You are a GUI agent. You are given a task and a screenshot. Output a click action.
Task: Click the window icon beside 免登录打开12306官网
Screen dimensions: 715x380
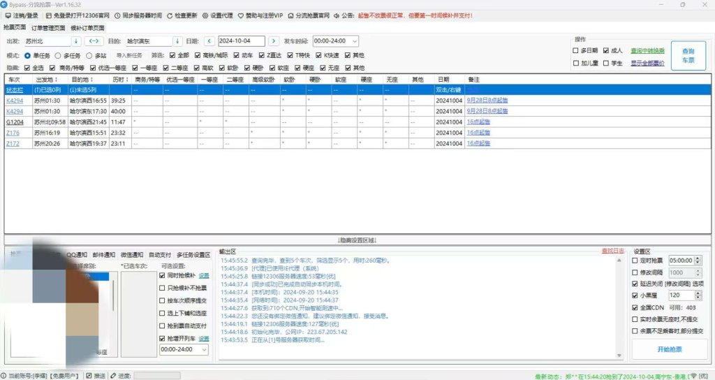[x=48, y=15]
